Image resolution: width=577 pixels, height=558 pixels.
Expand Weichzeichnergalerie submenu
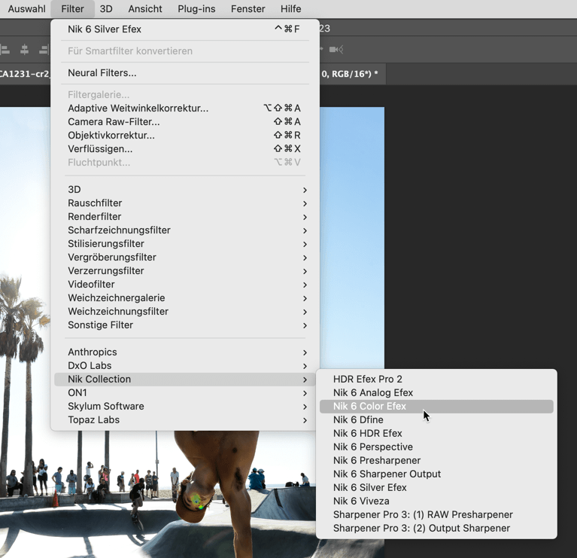(185, 298)
